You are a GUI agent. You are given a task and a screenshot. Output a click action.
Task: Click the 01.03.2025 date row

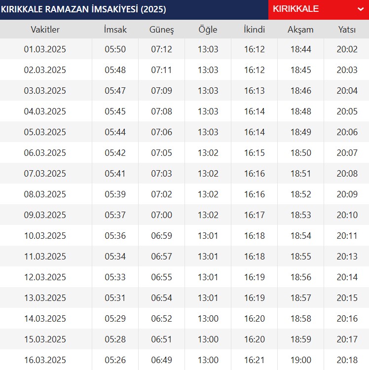(x=45, y=49)
